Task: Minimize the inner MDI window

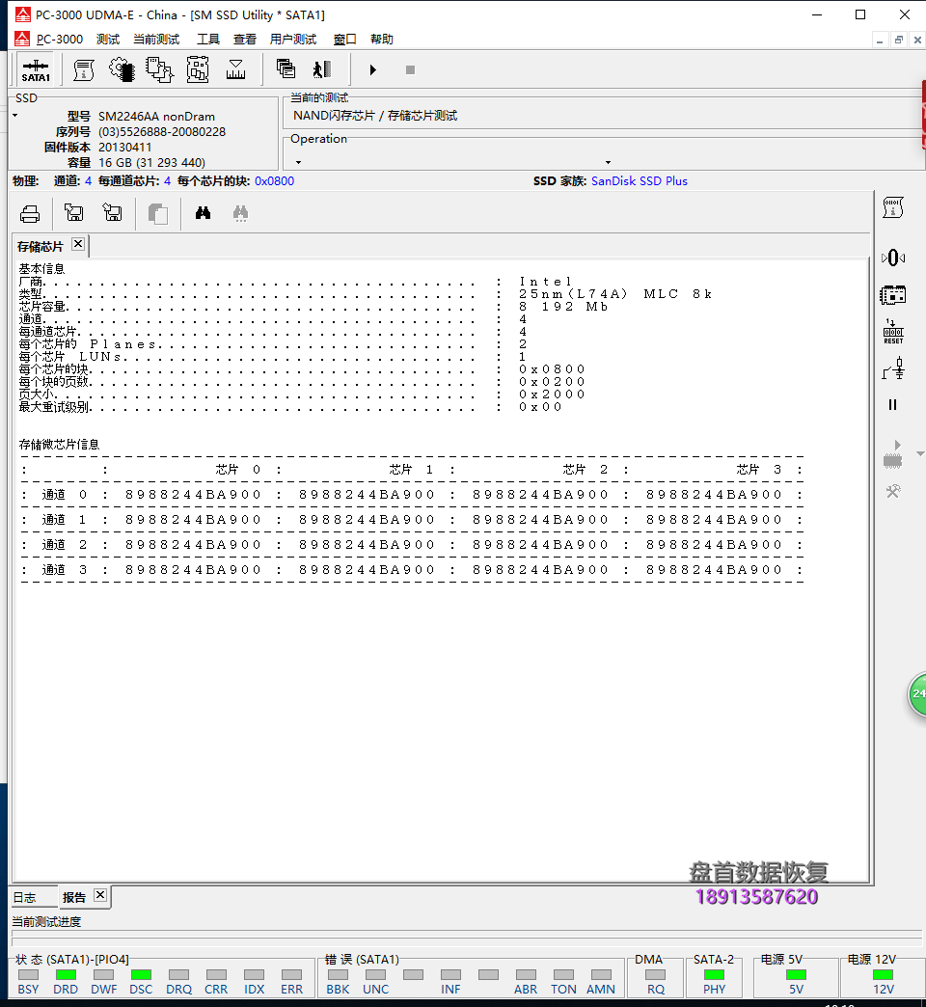Action: (880, 40)
